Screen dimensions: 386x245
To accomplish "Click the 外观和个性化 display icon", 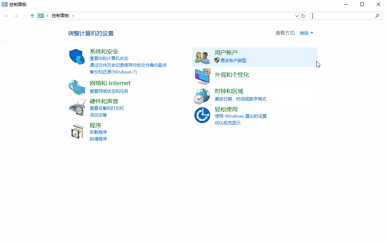I will (x=202, y=76).
